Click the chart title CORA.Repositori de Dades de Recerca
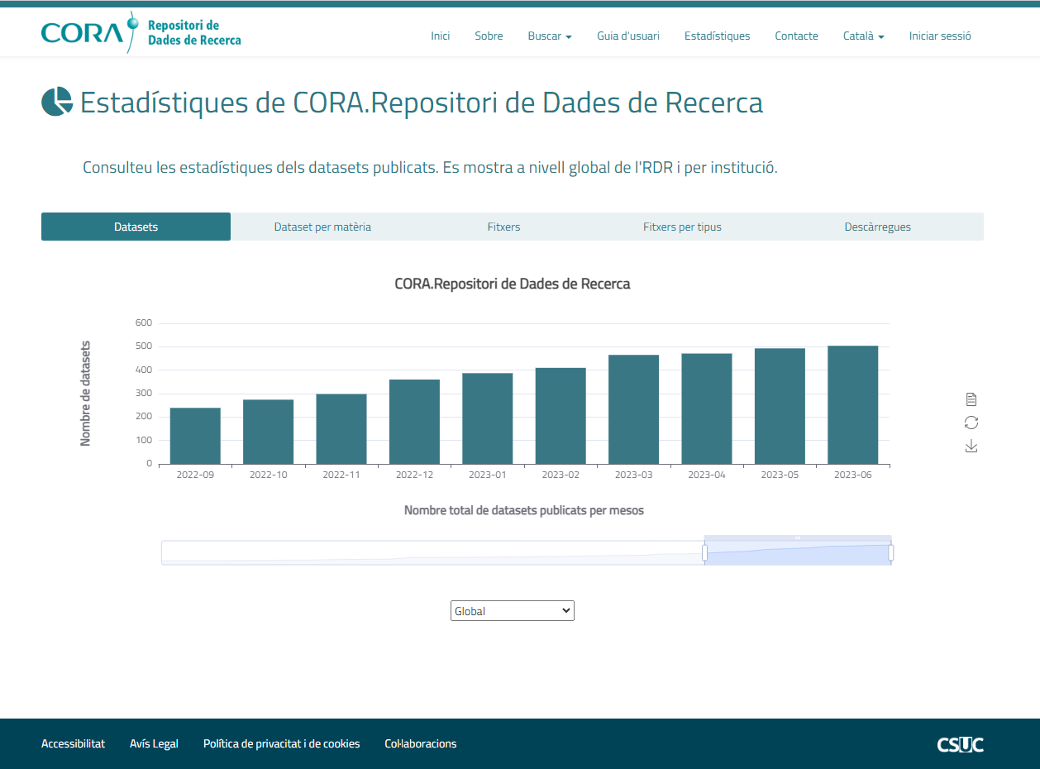The width and height of the screenshot is (1040, 769). (513, 284)
